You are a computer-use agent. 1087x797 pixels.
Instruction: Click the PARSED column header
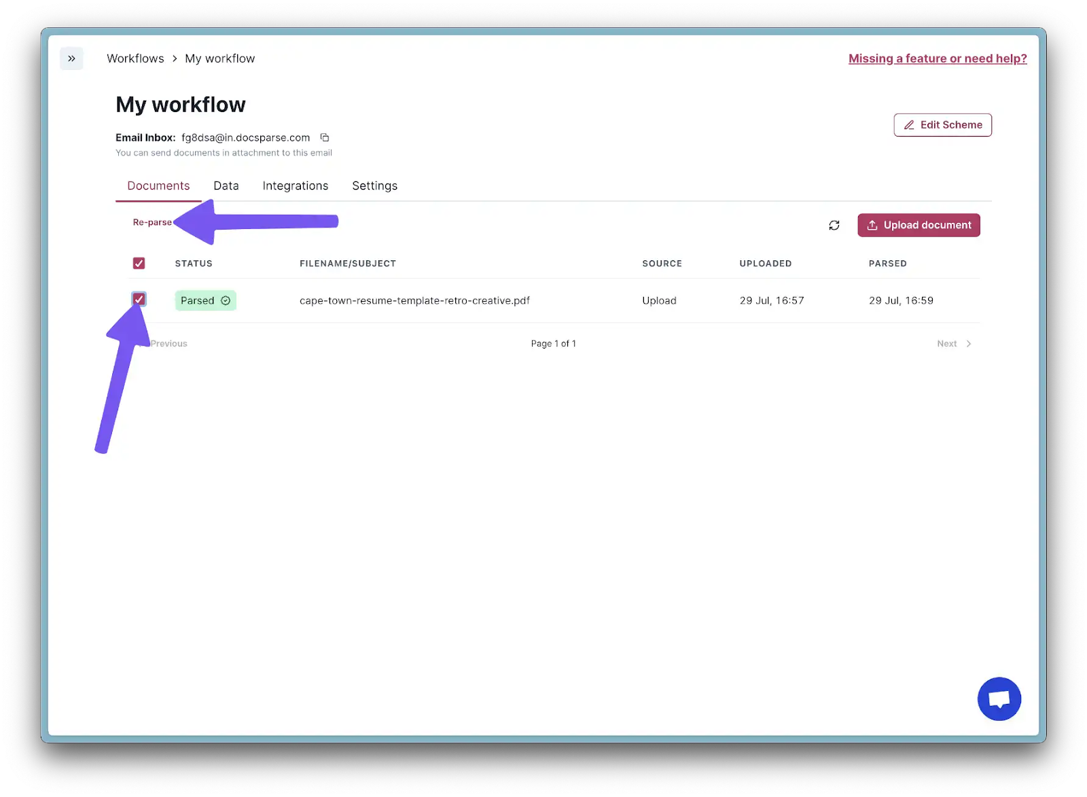pos(887,264)
